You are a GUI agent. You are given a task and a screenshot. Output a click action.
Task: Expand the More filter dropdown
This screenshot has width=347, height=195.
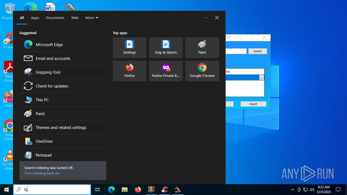pos(92,18)
